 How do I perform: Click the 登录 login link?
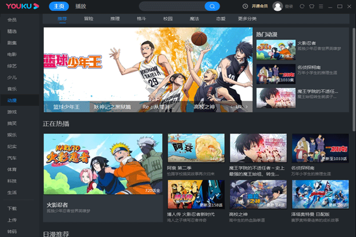[289, 6]
